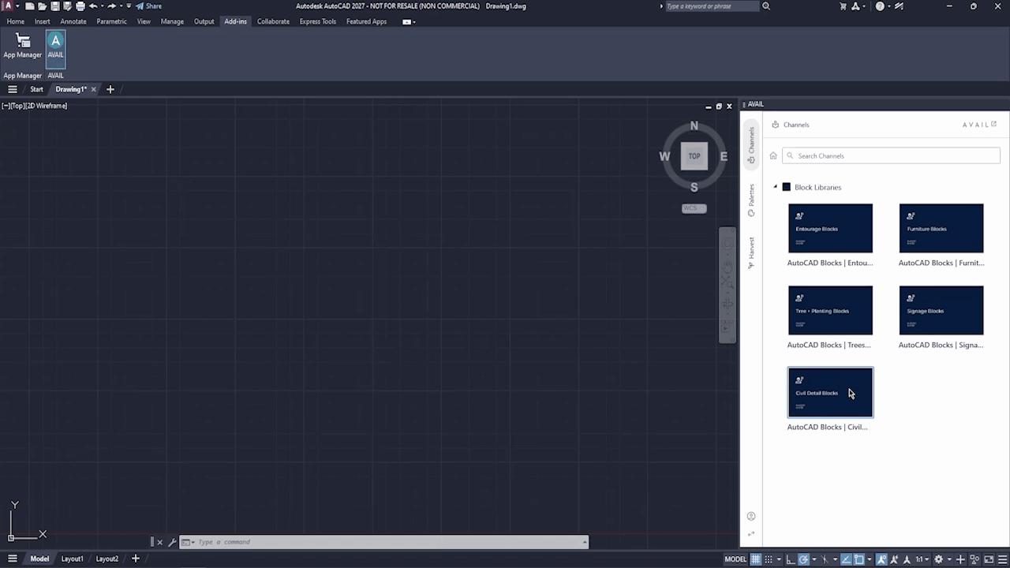The image size is (1010, 568).
Task: Click the Redo arrow icon
Action: tap(112, 6)
